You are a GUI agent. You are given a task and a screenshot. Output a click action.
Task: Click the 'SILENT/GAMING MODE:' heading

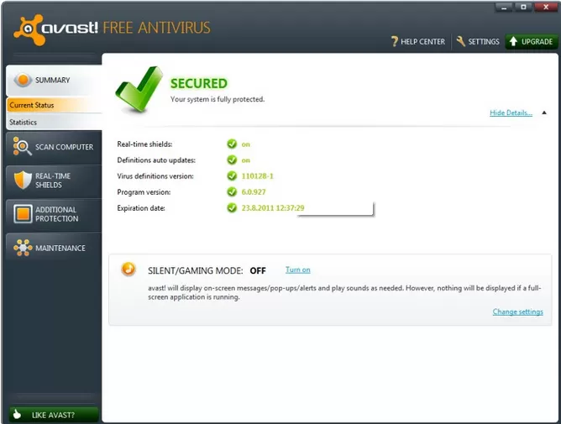(196, 270)
